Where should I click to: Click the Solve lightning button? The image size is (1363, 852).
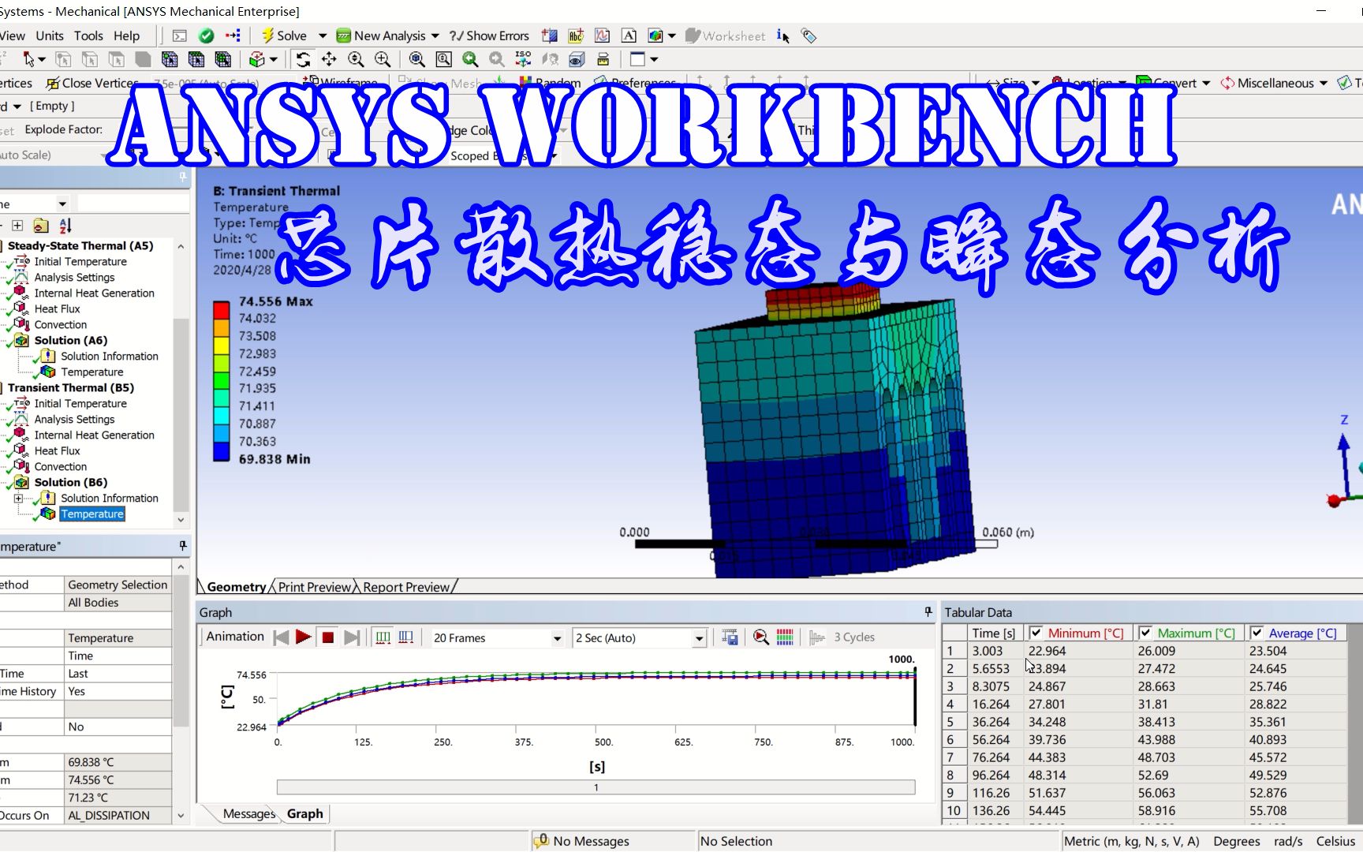[x=284, y=35]
